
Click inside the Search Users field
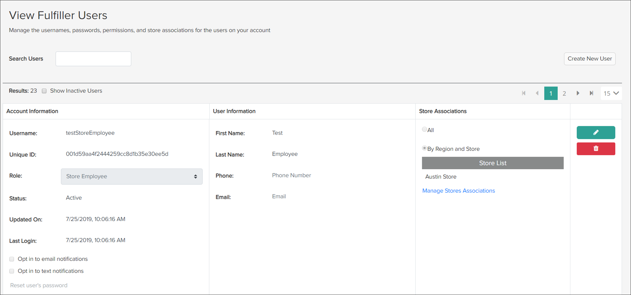point(93,59)
